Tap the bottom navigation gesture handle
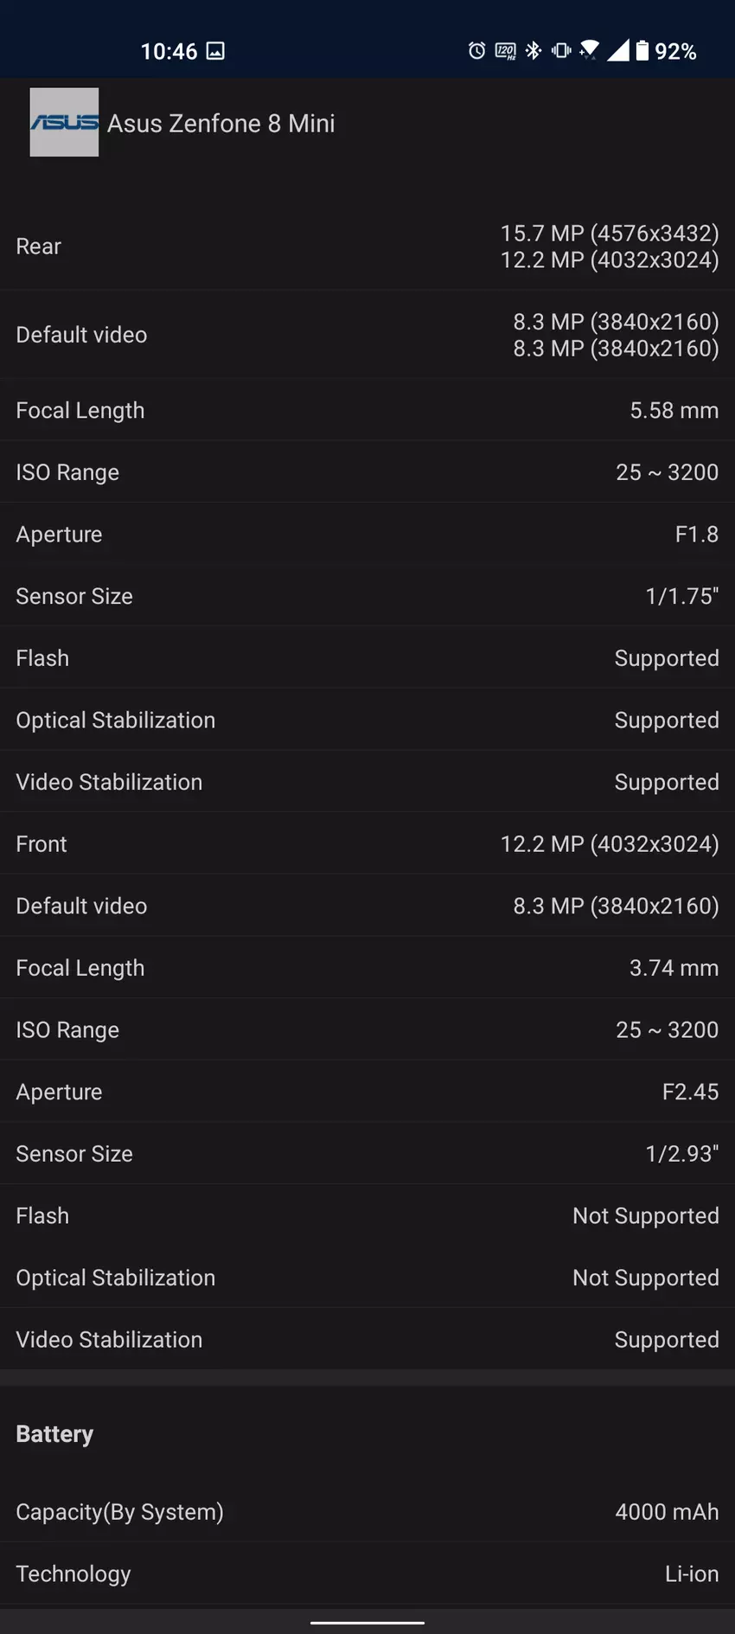The height and width of the screenshot is (1634, 735). tap(367, 1623)
